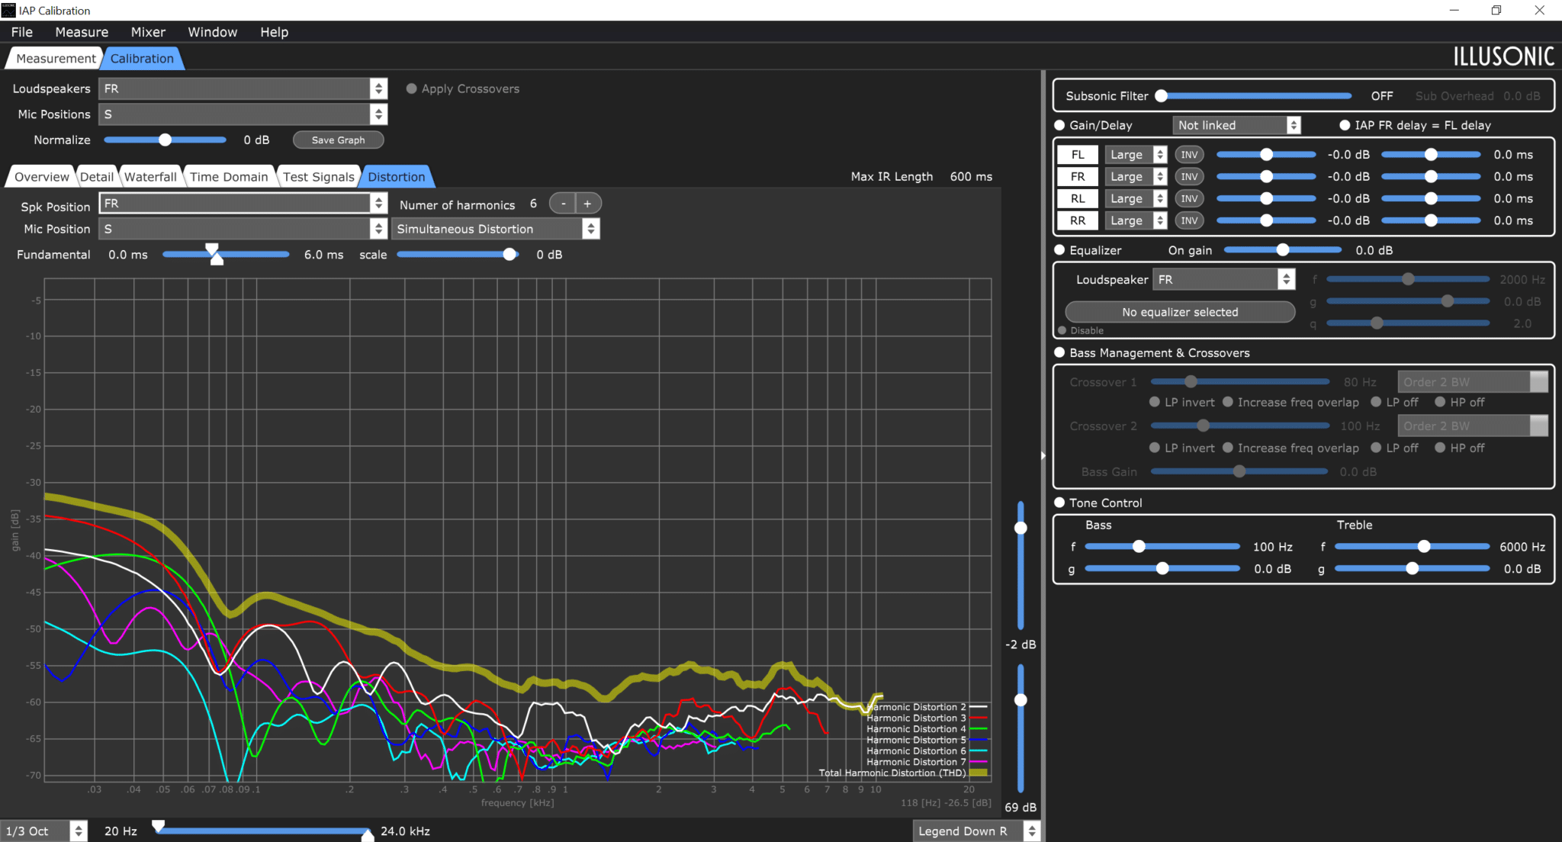Open the Mixer menu

click(x=148, y=32)
